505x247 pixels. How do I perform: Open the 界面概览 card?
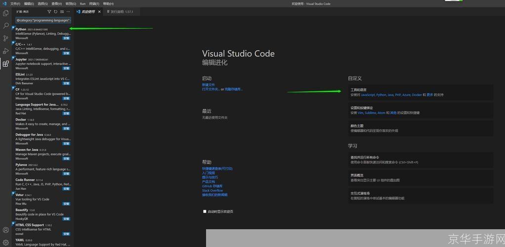pyautogui.click(x=421, y=178)
